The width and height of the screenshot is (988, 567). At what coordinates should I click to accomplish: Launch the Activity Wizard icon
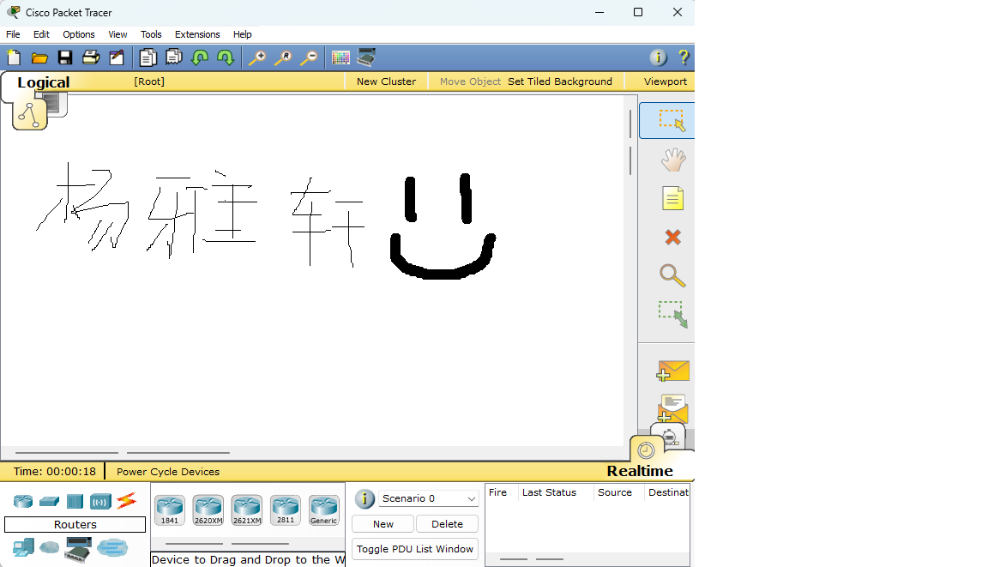(x=117, y=58)
